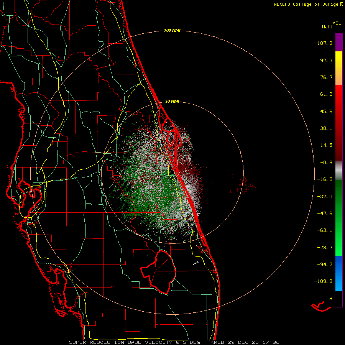Click the -32.0 velocity scale value
Viewport: 345px width, 345px height.
tap(325, 197)
